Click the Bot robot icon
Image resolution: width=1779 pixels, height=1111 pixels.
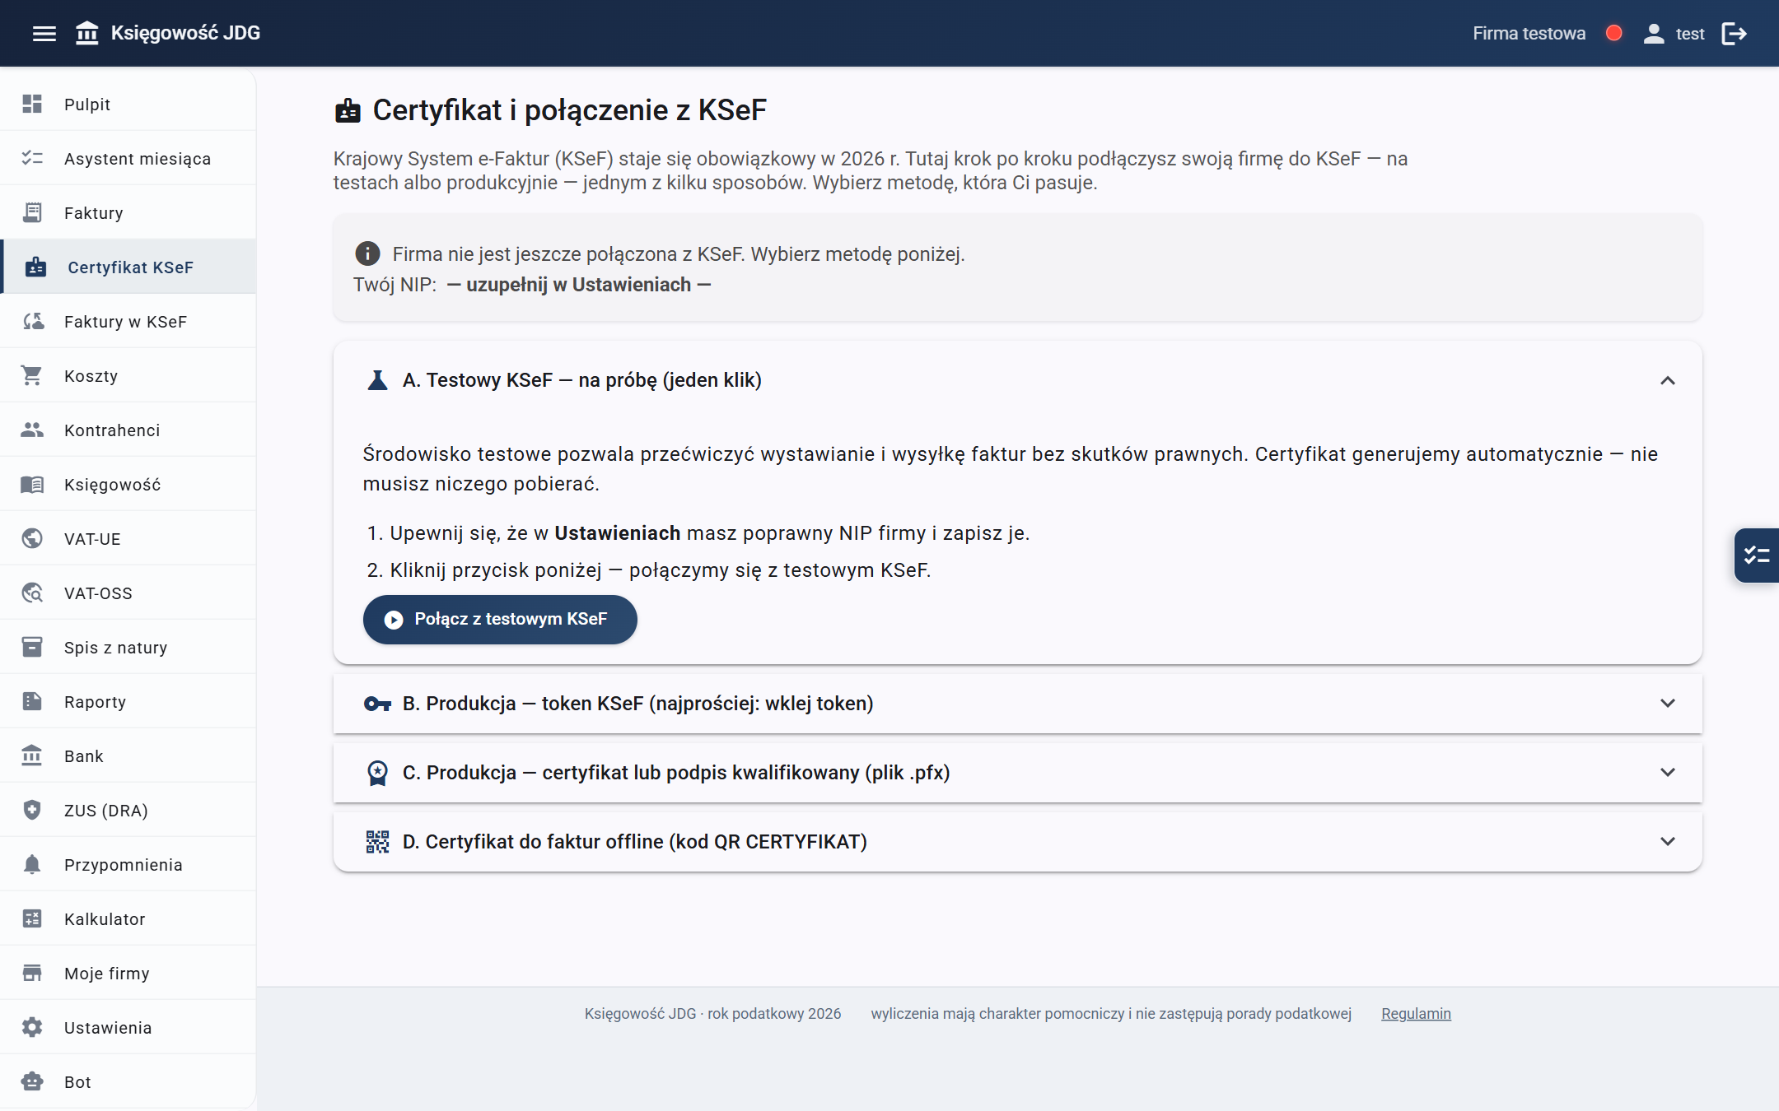32,1081
